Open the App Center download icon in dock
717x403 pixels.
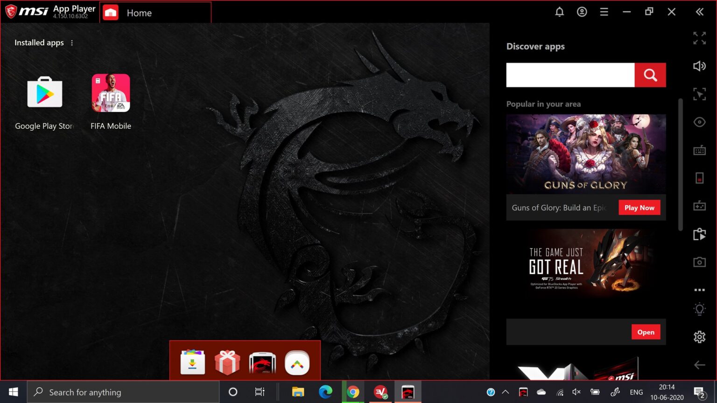(193, 362)
